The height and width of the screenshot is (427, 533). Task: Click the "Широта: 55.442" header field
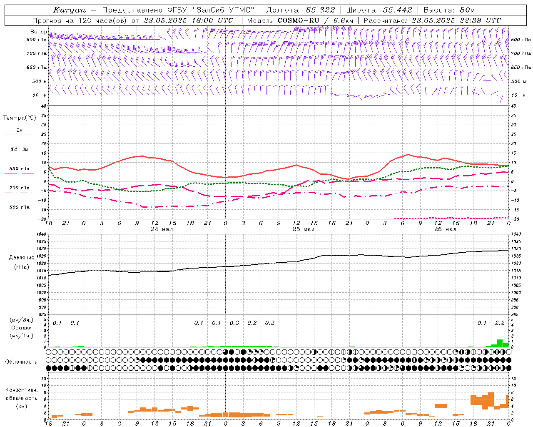379,10
